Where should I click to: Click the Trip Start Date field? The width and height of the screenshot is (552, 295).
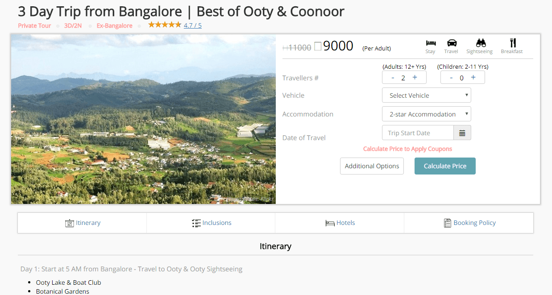click(x=418, y=133)
